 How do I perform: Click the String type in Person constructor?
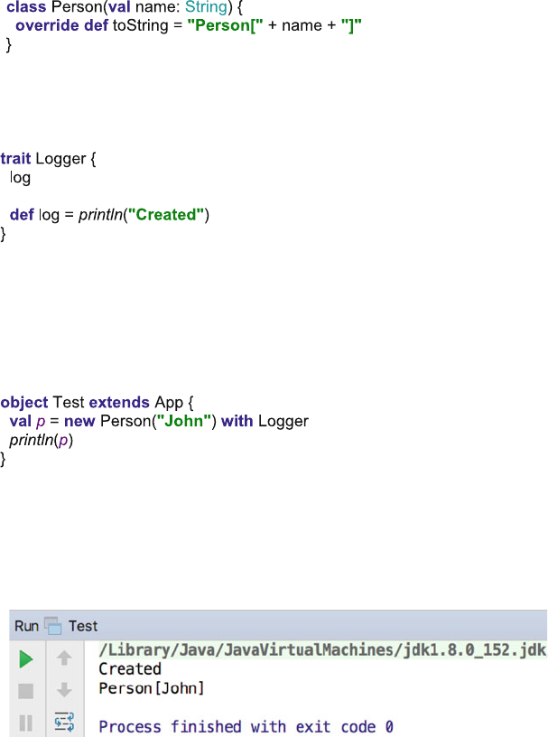207,7
